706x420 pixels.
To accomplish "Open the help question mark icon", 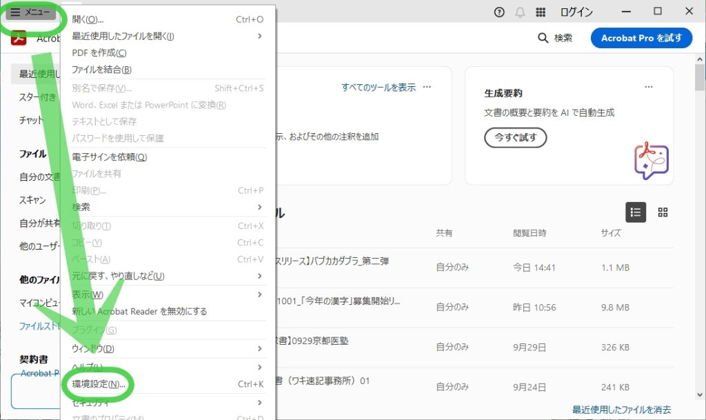I will pos(500,12).
